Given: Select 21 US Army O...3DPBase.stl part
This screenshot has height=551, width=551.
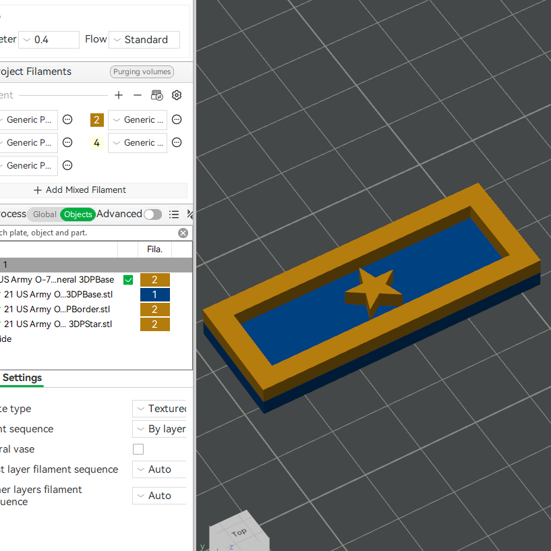Looking at the screenshot, I should point(58,295).
